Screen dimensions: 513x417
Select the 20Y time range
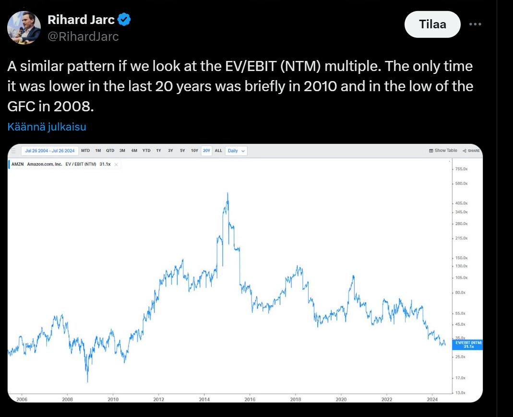[x=206, y=151]
